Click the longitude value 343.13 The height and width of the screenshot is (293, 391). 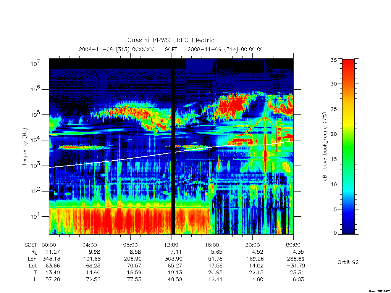click(52, 259)
